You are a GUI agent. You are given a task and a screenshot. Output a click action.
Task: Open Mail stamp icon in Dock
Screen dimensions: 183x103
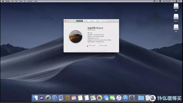coord(61,98)
